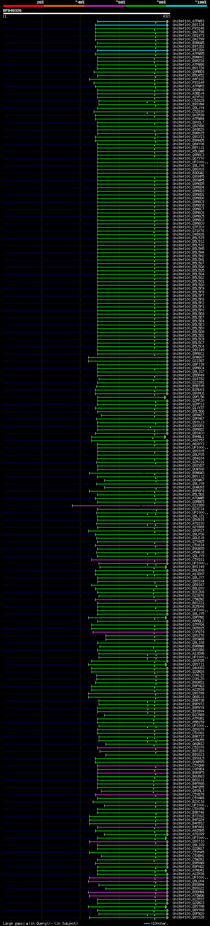The height and width of the screenshot is (926, 210).
Task: Select hit UniRef100_C5YQI1
Action: coord(188,559)
